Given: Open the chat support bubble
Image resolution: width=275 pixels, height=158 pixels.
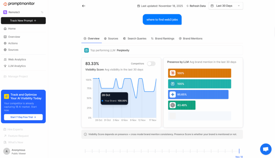Looking at the screenshot, I should pyautogui.click(x=266, y=149).
